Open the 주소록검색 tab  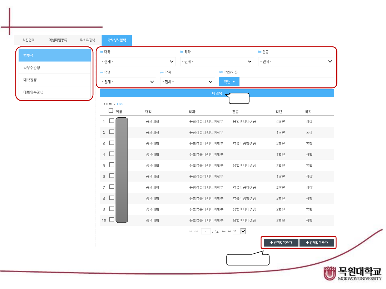[x=87, y=40]
